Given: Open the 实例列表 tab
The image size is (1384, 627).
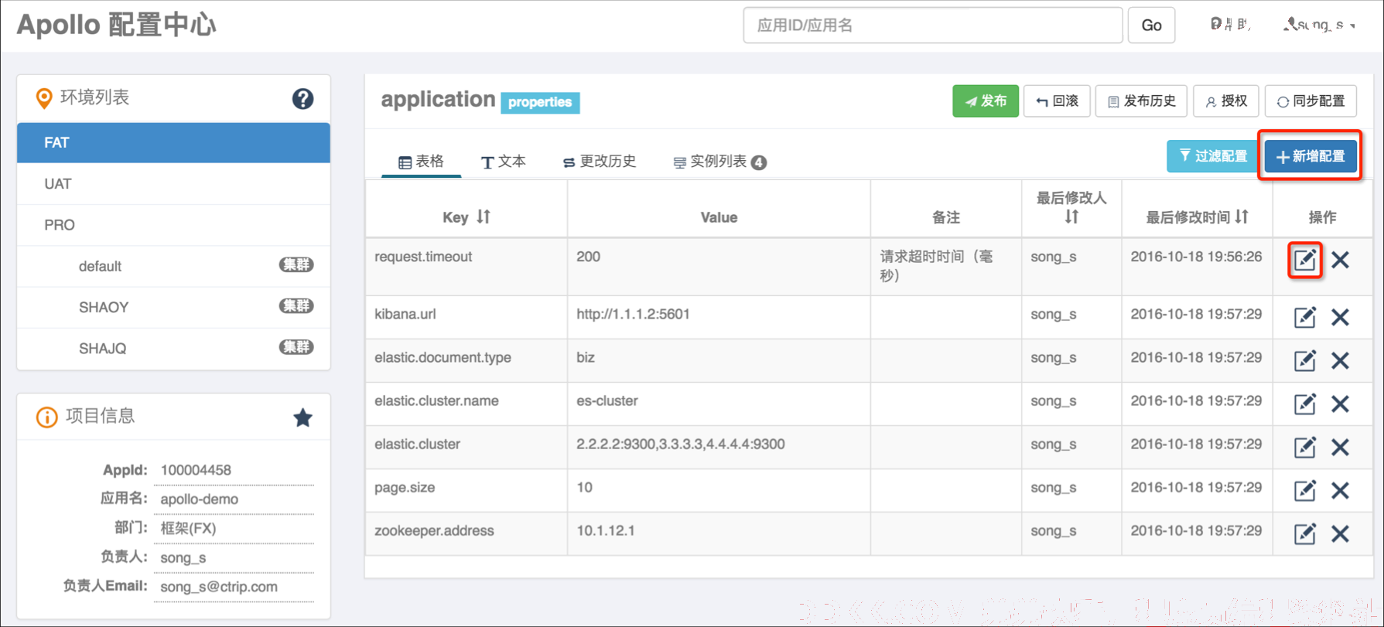Looking at the screenshot, I should click(719, 161).
